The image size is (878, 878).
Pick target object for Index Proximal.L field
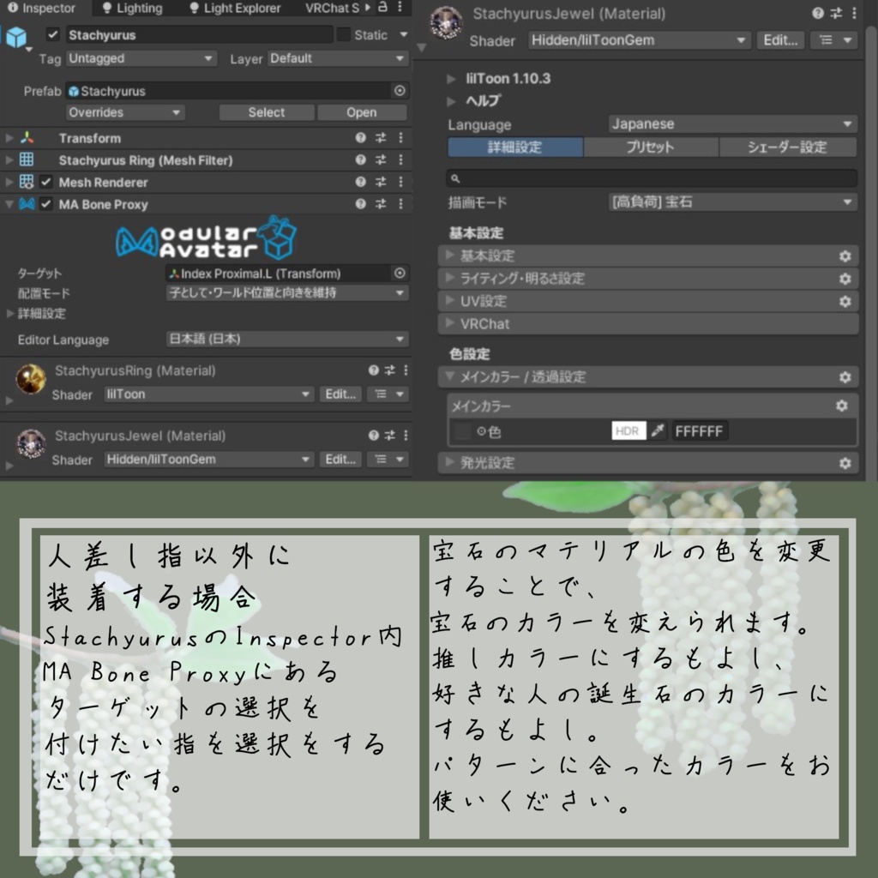pos(400,274)
